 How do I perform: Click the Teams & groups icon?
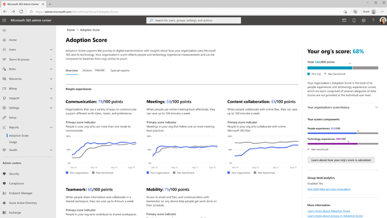coord(4,59)
